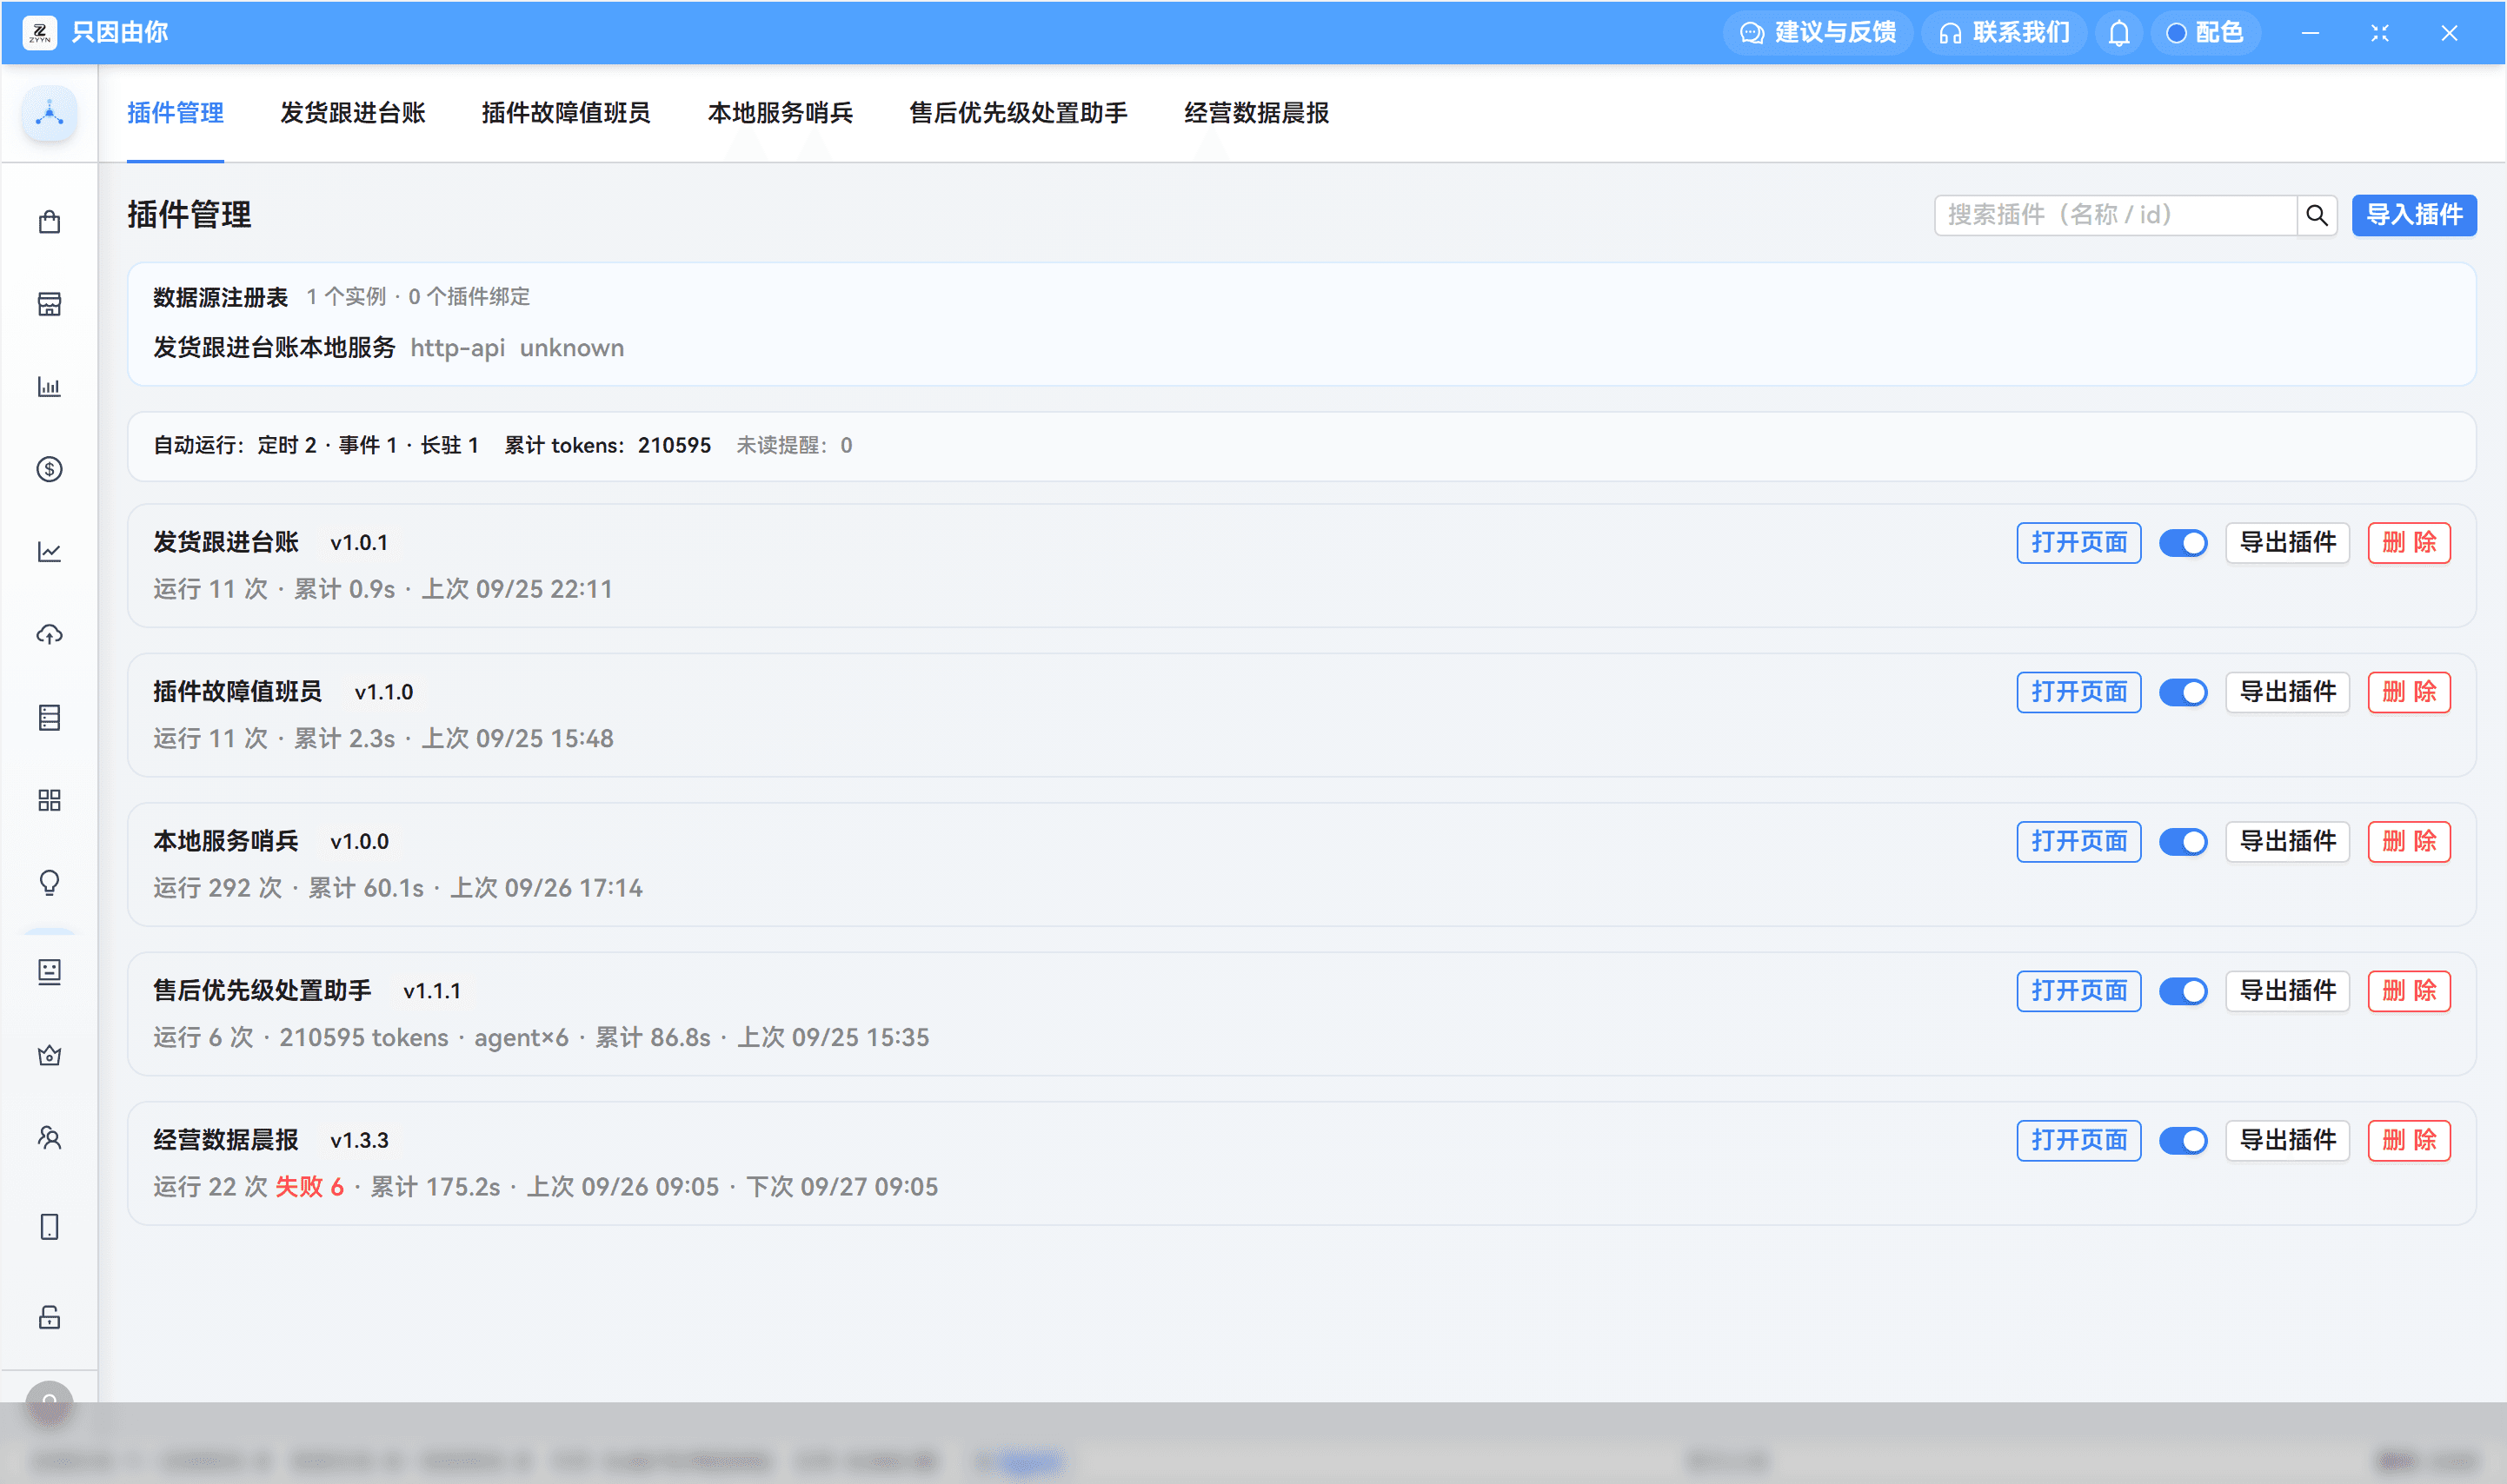Open the server list sidebar icon
The height and width of the screenshot is (1484, 2507).
click(x=49, y=717)
